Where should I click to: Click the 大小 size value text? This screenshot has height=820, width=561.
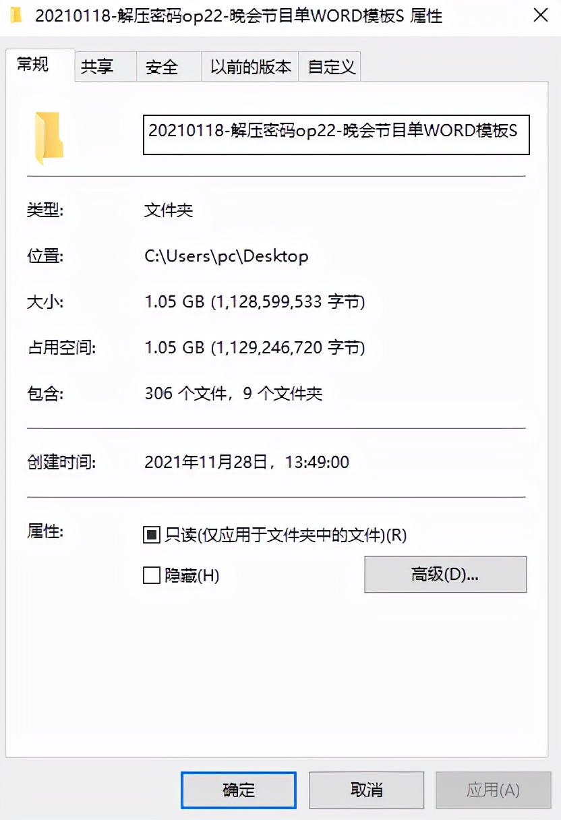point(256,302)
